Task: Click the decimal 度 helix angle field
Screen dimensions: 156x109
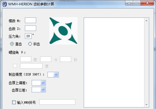Action: click(31, 66)
